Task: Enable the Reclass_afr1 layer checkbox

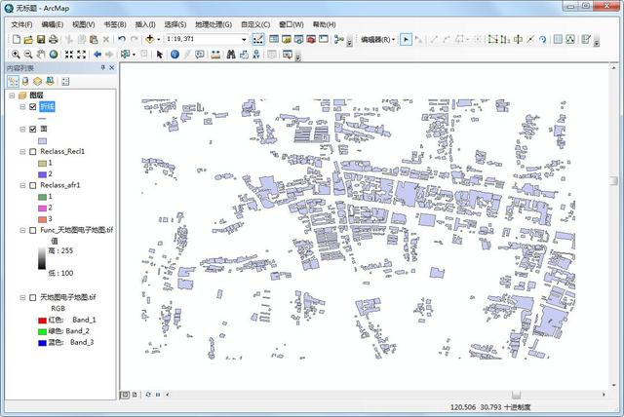Action: pos(33,185)
